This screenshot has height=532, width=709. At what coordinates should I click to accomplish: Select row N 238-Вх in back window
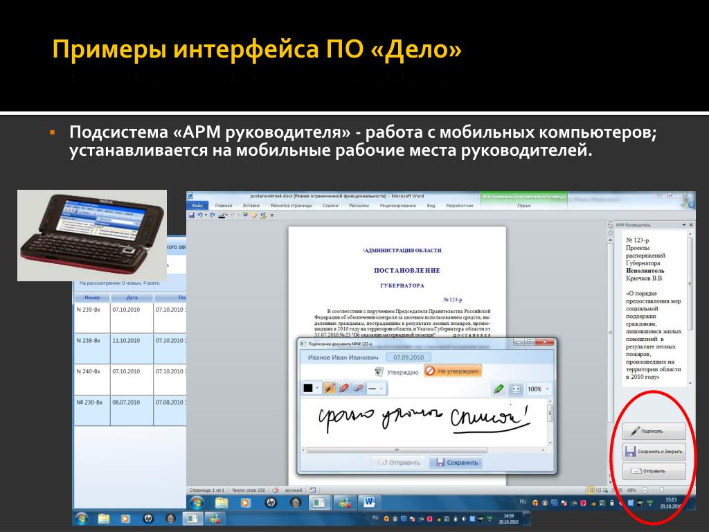130,349
